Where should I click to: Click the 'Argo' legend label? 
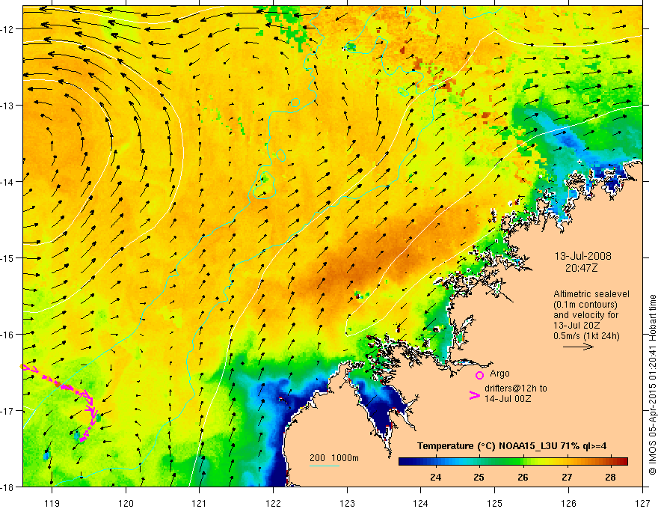499,374
